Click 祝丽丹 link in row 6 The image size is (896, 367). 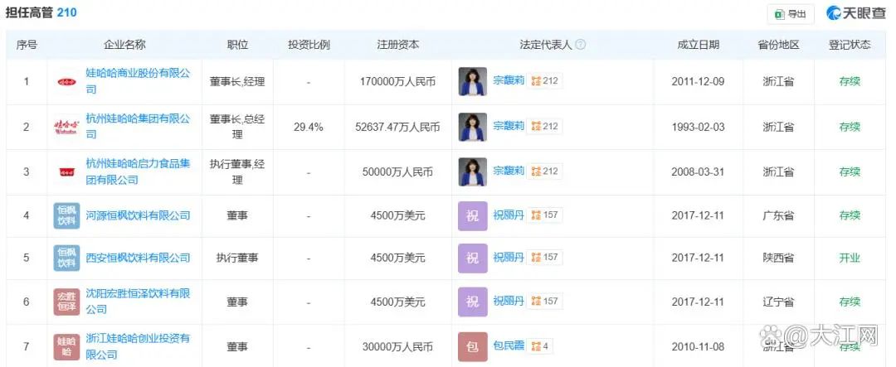click(x=508, y=302)
